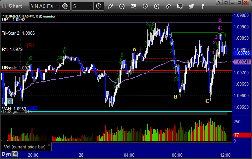Image resolution: width=252 pixels, height=159 pixels.
Task: Open the interval dropdown showing 5
Action: 82,6
